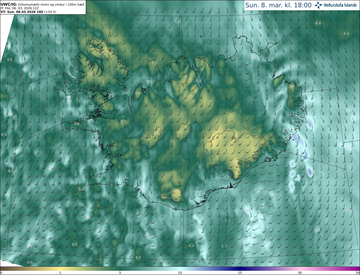Pick the dark blue colorbar segment above 15
Image resolution: width=360 pixels, height=275 pixels.
tap(240, 269)
